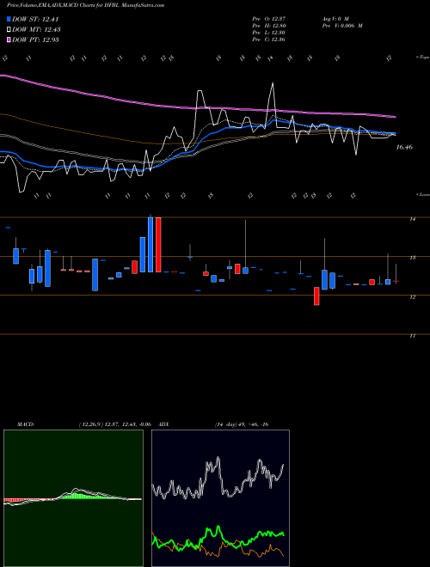Click the 'Pre H: 12.80' high value

(269, 26)
